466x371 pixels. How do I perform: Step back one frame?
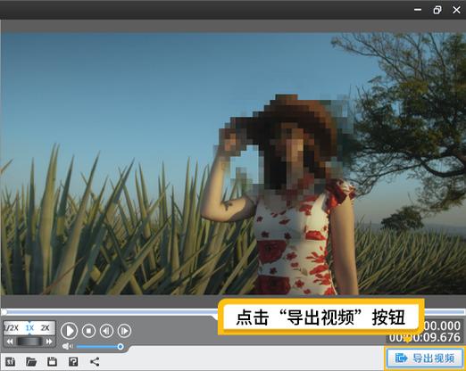[x=106, y=331]
